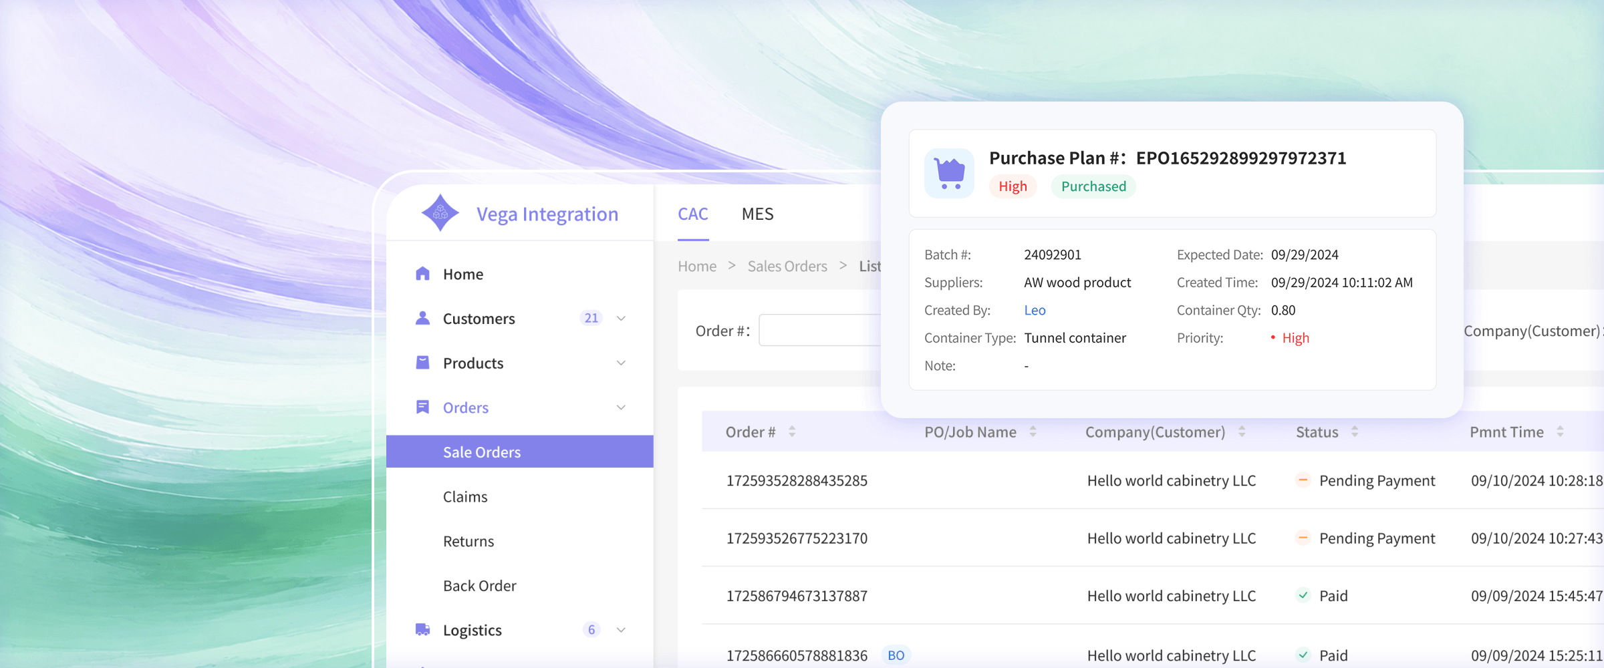Click Pending Payment status icon for order 172593526775223170
Screen dimensions: 1604x668
[1303, 537]
